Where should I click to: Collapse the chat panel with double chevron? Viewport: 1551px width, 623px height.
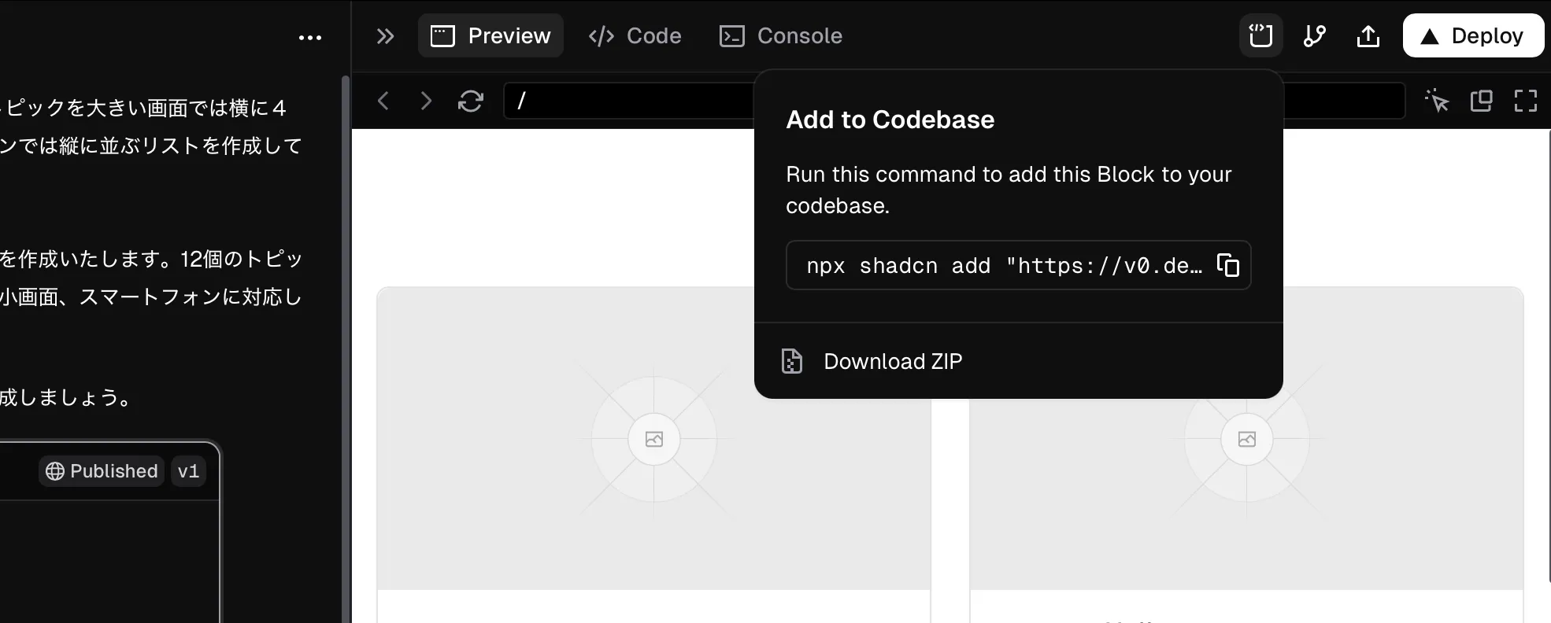click(385, 36)
